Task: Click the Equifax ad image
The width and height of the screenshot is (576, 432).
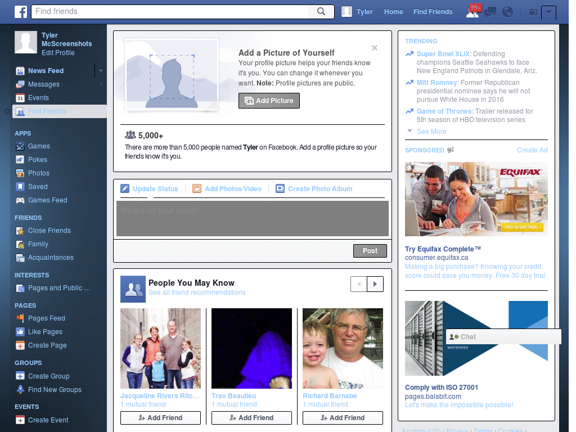Action: tap(476, 199)
